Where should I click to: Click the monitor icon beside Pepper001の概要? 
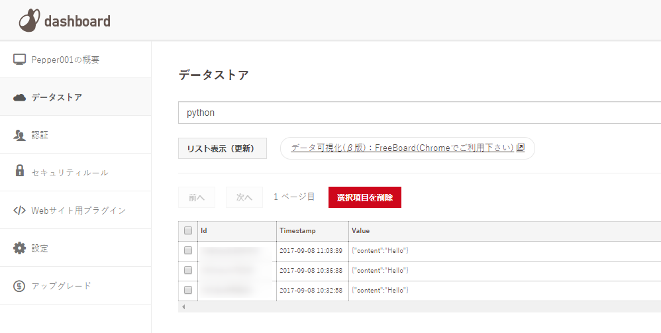(x=20, y=60)
